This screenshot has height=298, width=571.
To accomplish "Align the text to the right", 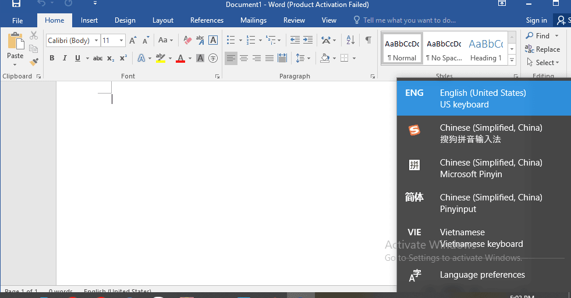I will [256, 58].
